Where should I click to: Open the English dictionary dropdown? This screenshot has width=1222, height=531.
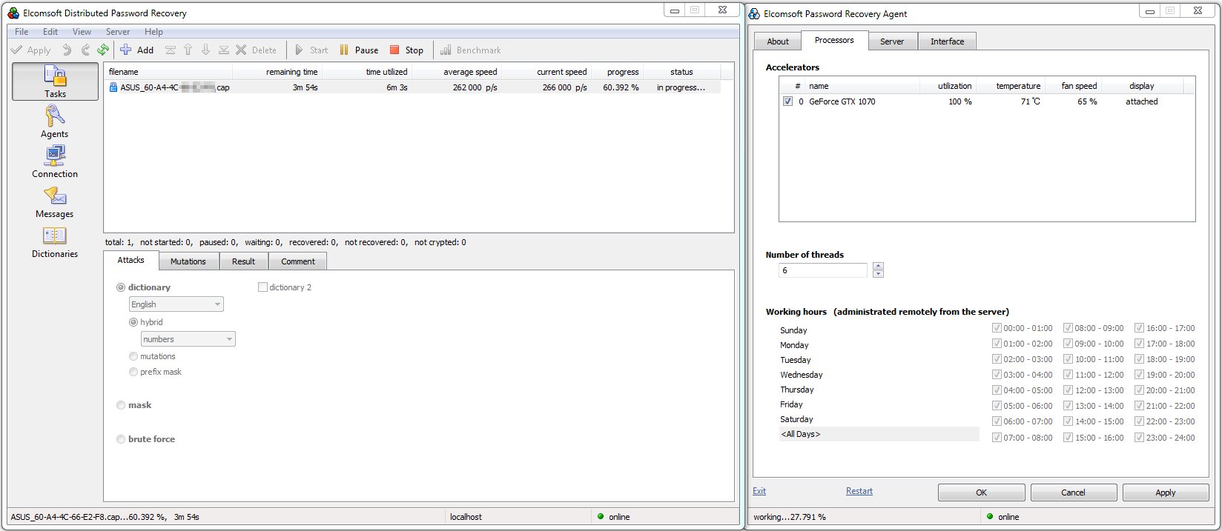(x=176, y=304)
